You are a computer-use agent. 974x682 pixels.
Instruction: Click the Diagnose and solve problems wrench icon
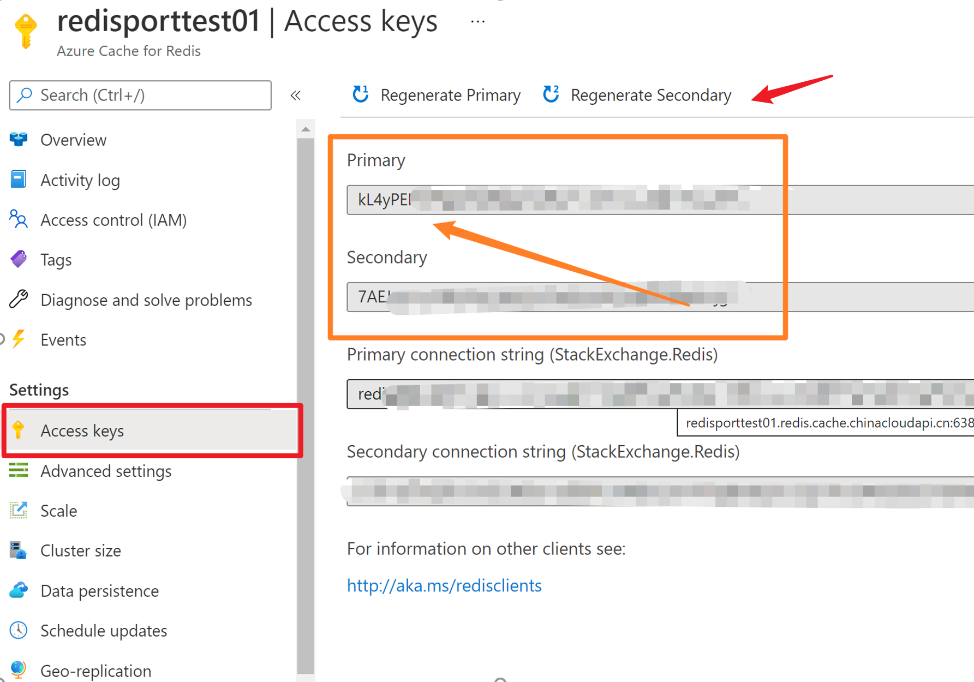pyautogui.click(x=19, y=300)
